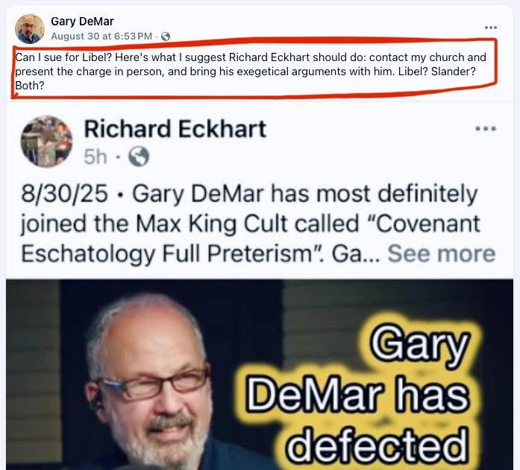Click the 'Max King Cult' line of text

[x=251, y=223]
